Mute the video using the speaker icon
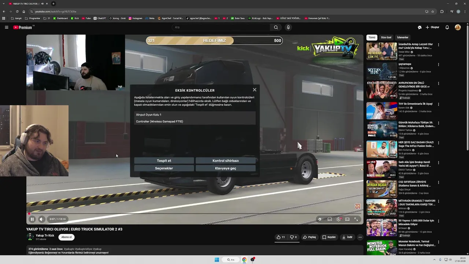 tap(41, 219)
